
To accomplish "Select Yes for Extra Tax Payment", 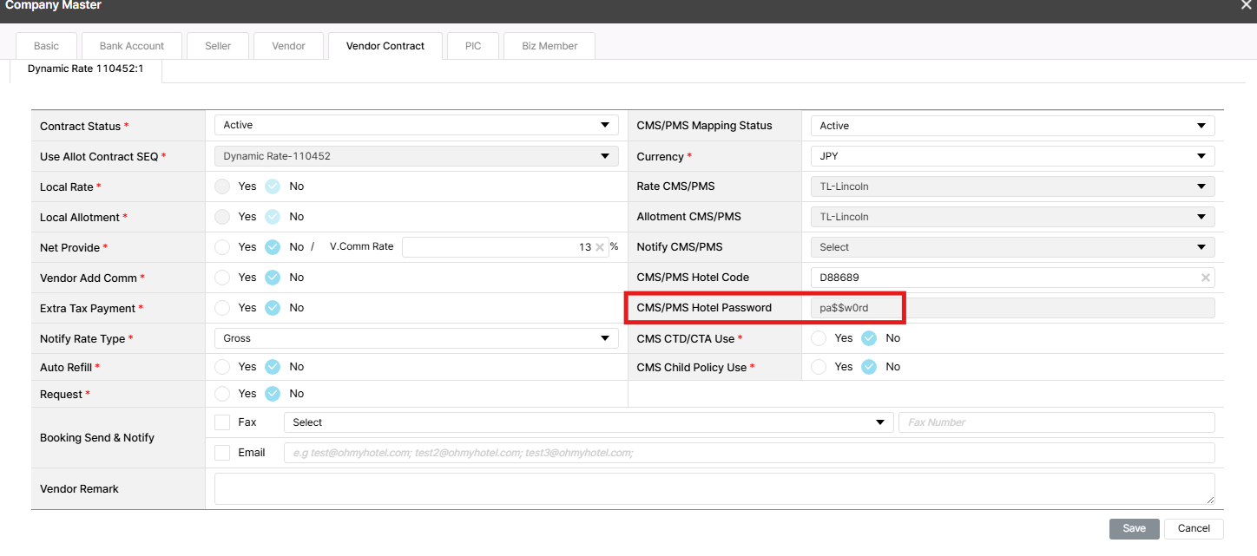I will tap(223, 308).
